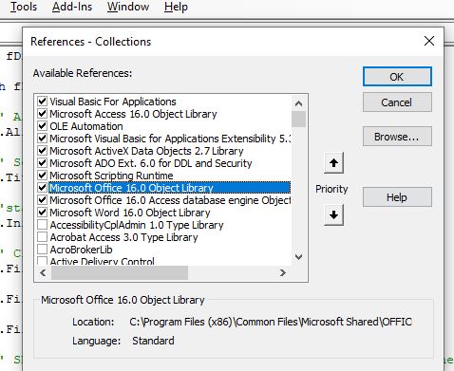Image resolution: width=454 pixels, height=371 pixels.
Task: Select Microsoft ActiveX Data Objects 2.7 Library
Action: click(x=146, y=151)
